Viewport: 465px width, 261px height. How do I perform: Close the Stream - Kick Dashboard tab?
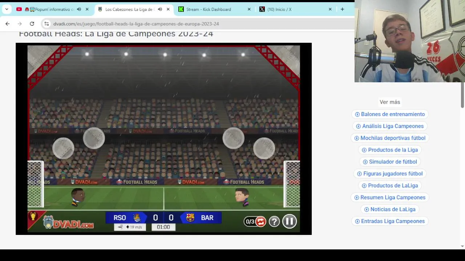point(249,9)
